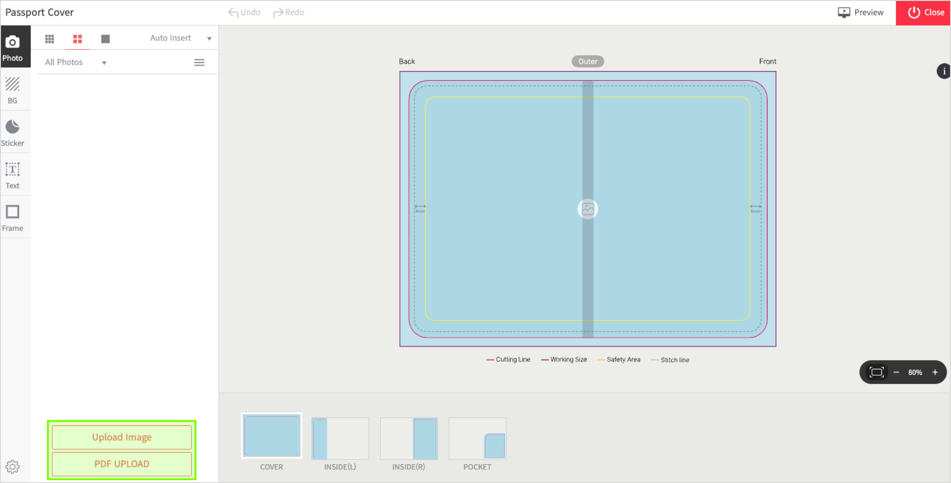Click the fit-to-screen zoom icon
The image size is (951, 483).
[876, 372]
